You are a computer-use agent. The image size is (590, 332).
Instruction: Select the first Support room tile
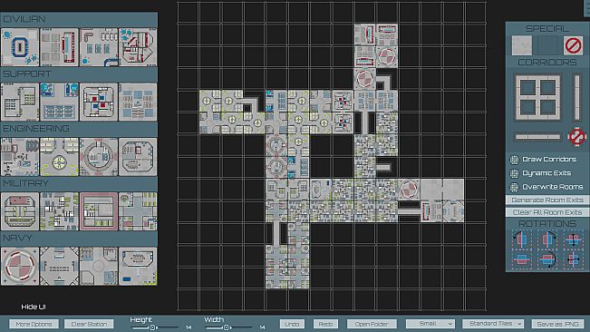(20, 102)
